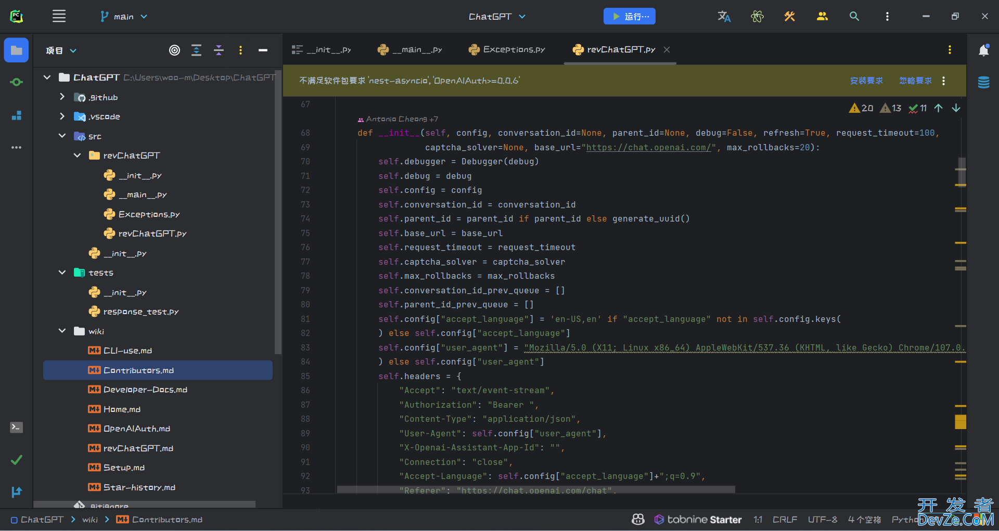The height and width of the screenshot is (531, 999).
Task: Open Star-history.md file
Action: [x=132, y=487]
